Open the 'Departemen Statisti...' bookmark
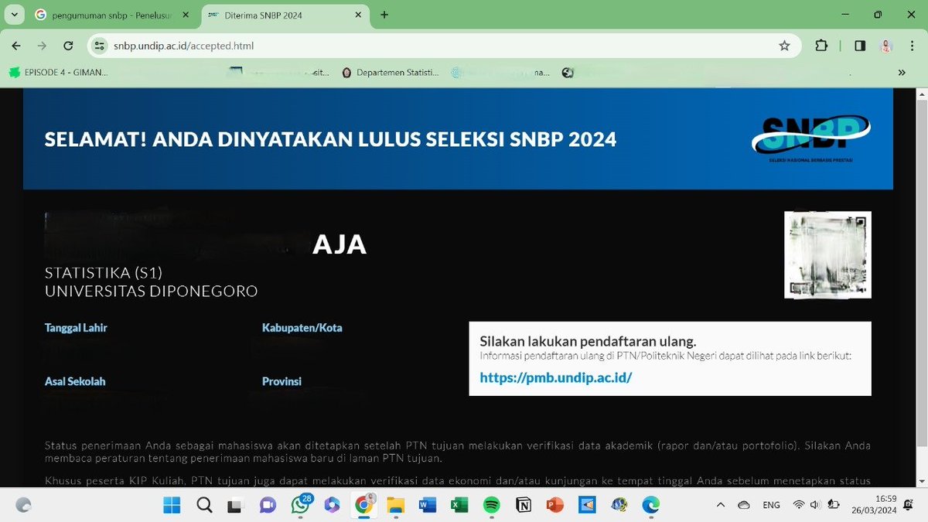The height and width of the screenshot is (522, 928). tap(391, 73)
